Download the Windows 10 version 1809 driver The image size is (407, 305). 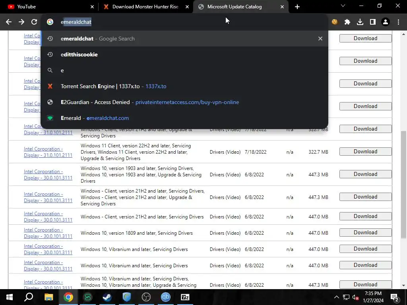(365, 232)
